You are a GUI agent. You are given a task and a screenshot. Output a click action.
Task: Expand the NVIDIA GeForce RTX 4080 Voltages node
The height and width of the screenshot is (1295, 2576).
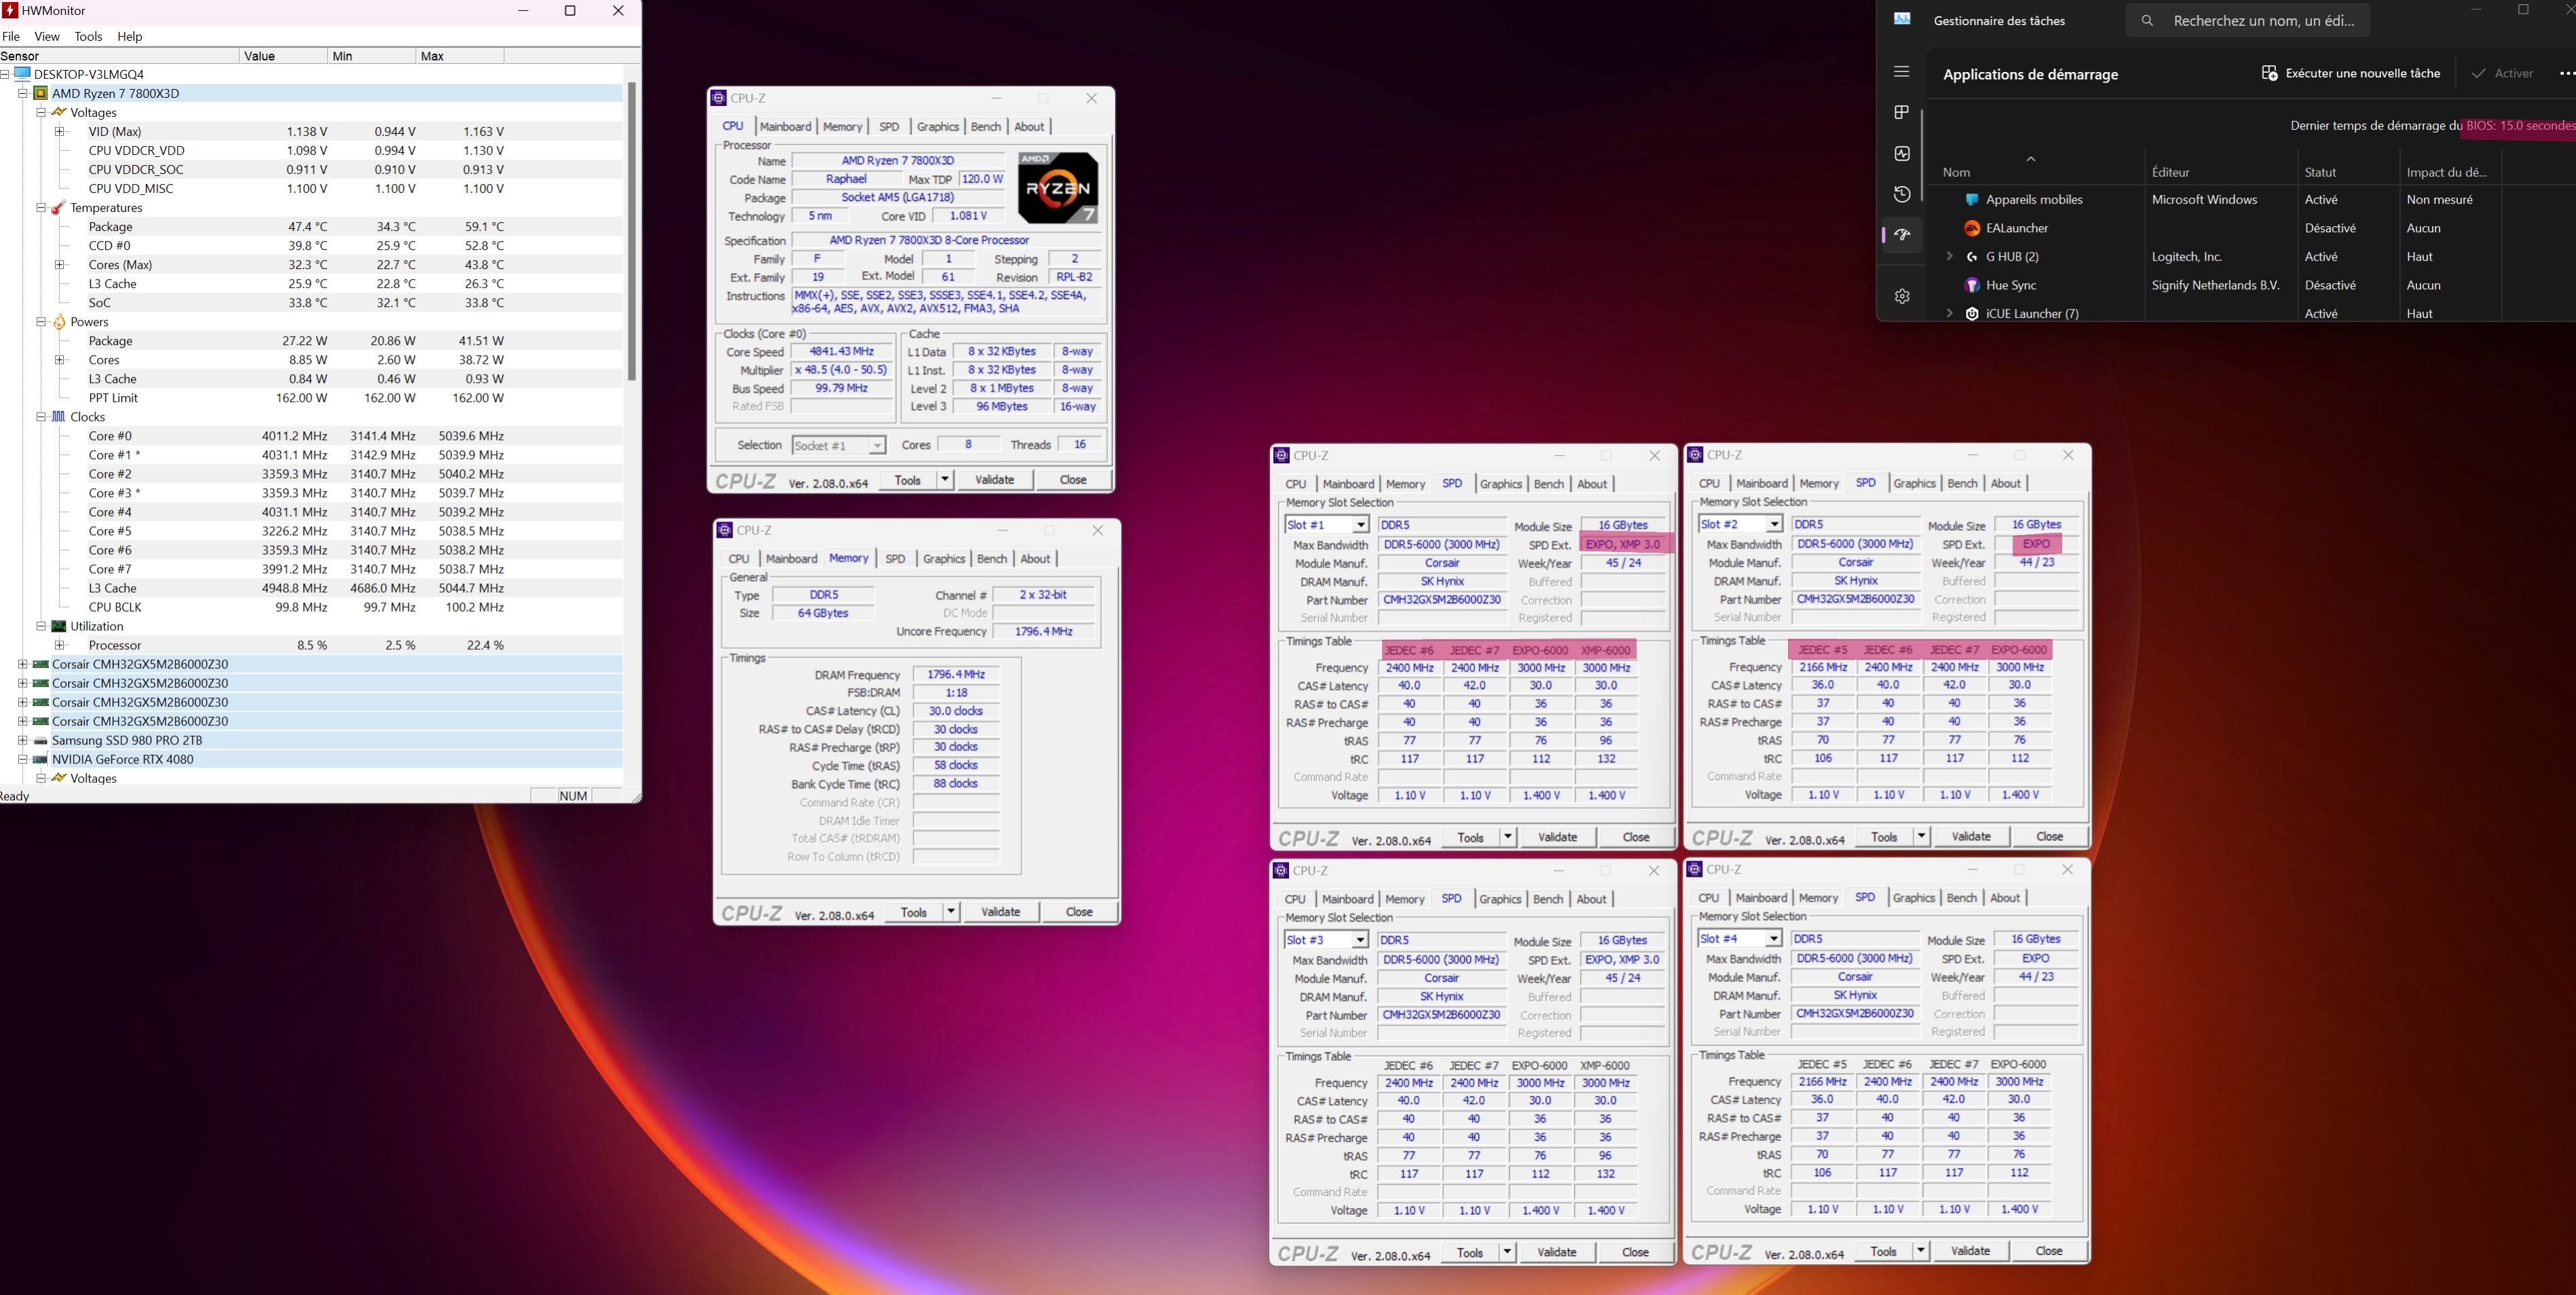(41, 778)
